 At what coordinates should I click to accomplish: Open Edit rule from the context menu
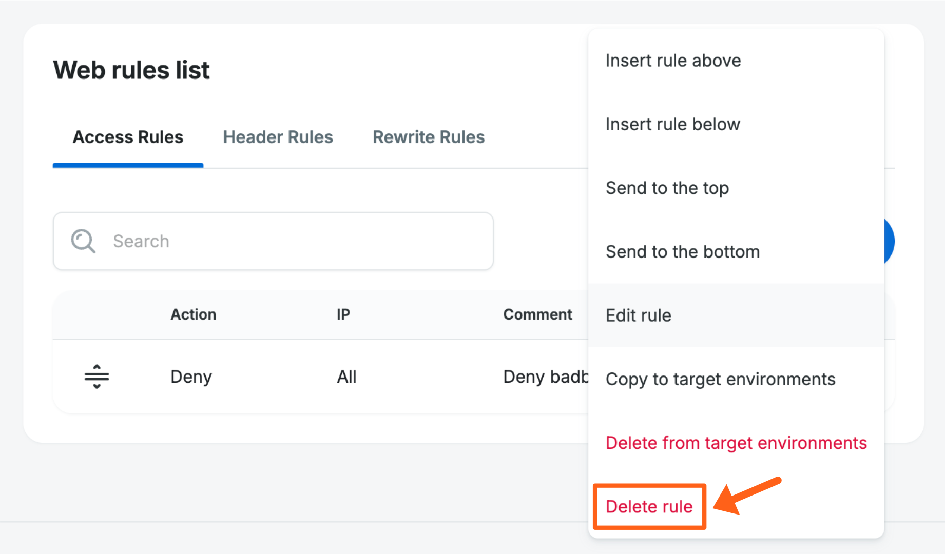tap(638, 315)
